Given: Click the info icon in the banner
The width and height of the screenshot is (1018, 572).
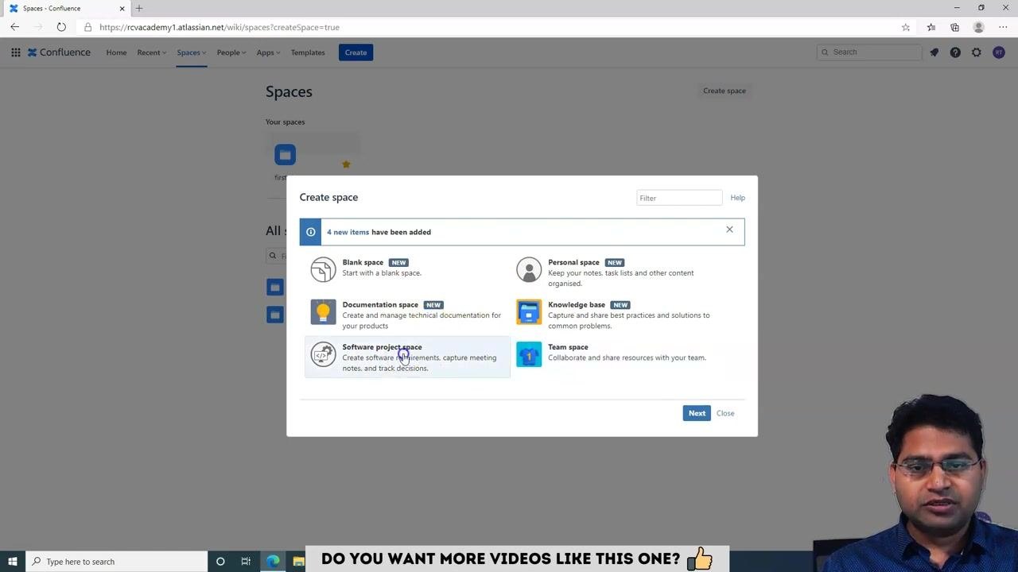Looking at the screenshot, I should pyautogui.click(x=310, y=232).
